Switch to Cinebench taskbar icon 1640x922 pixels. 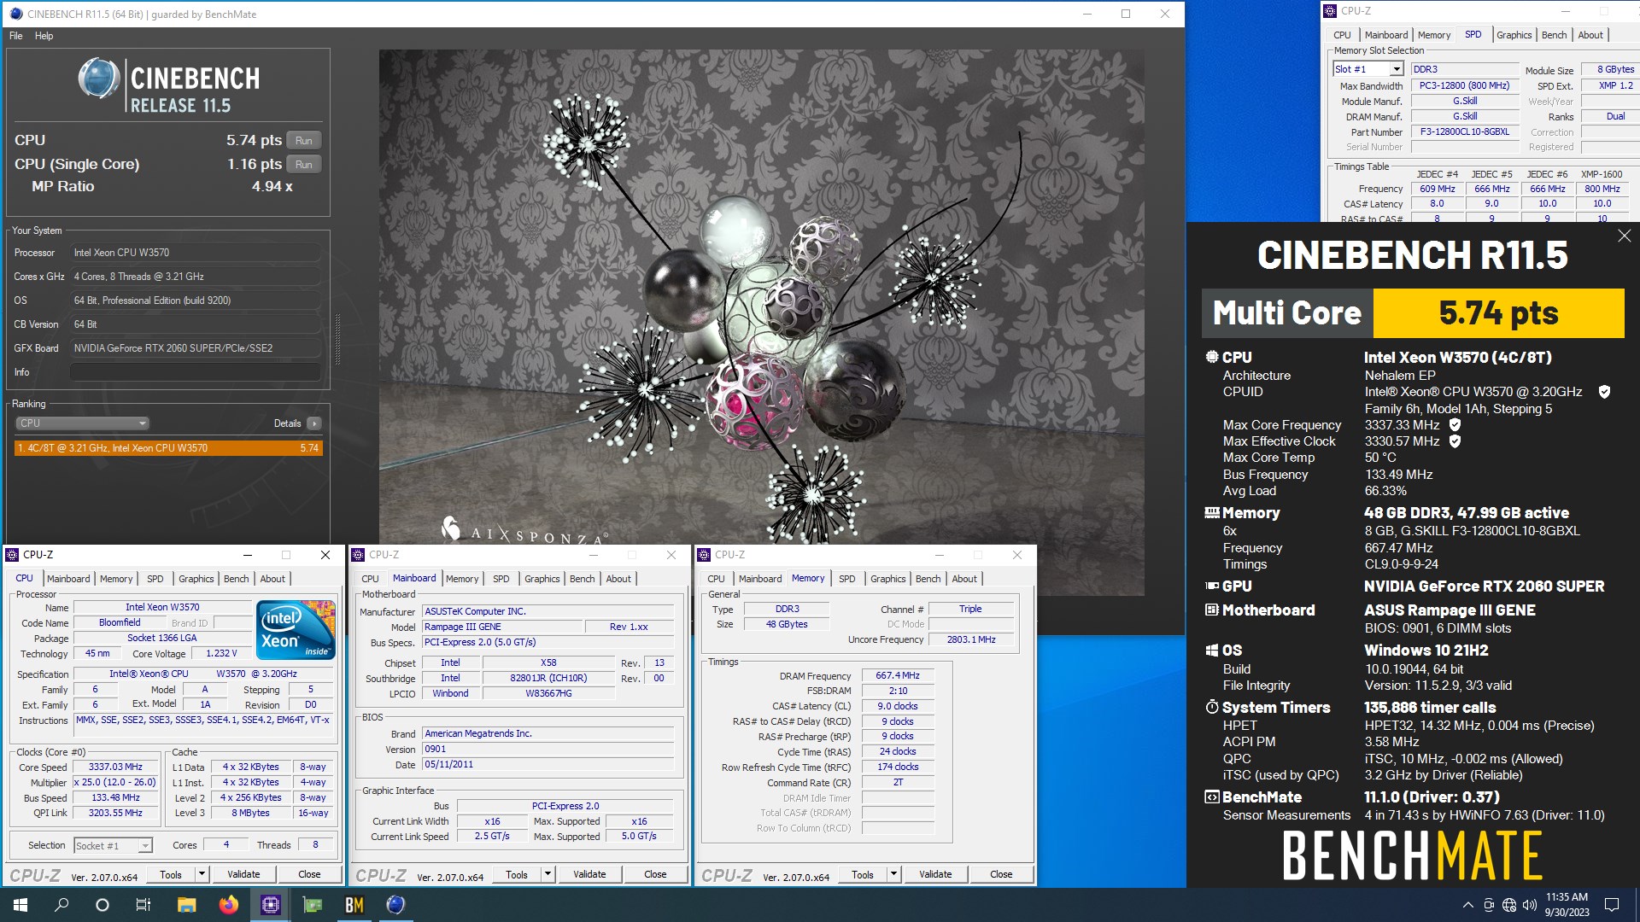tap(395, 905)
